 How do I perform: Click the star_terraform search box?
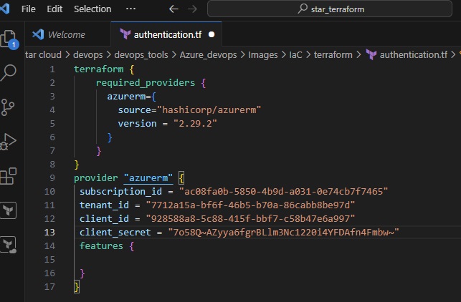click(x=330, y=9)
